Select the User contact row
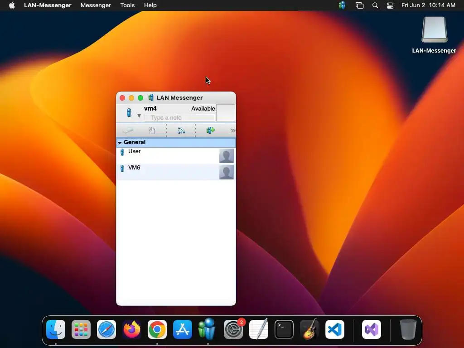This screenshot has width=464, height=348. coord(176,156)
